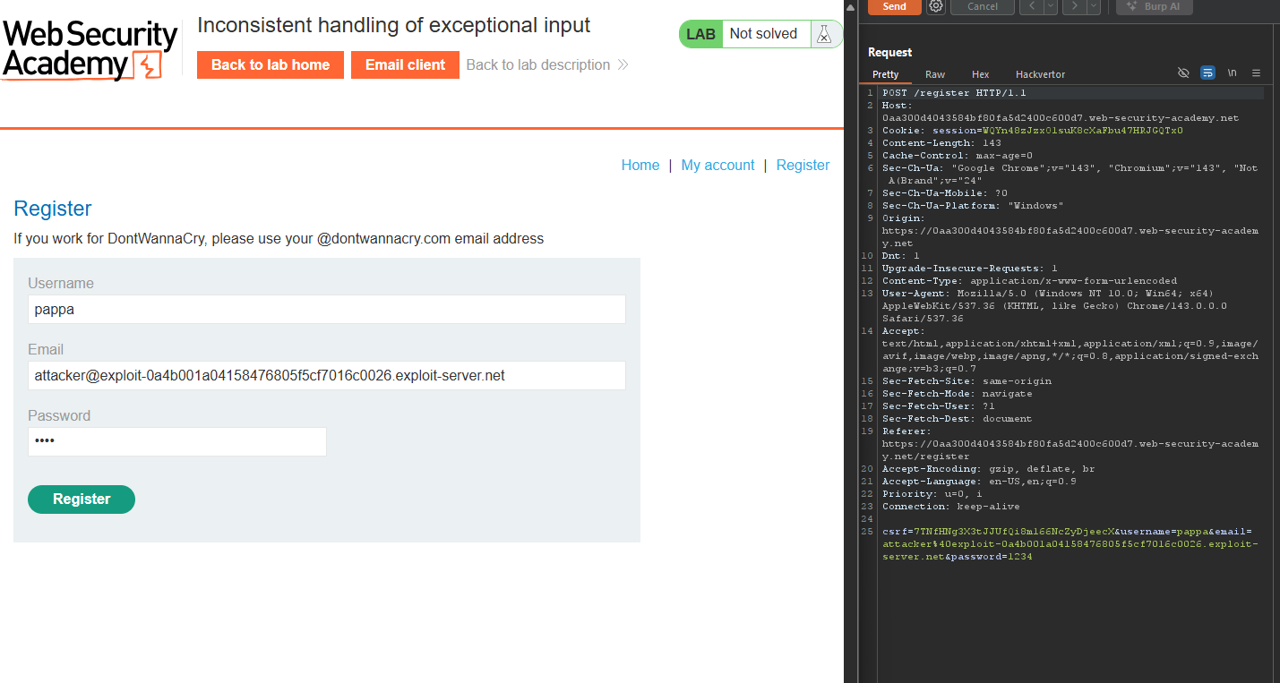Image resolution: width=1280 pixels, height=683 pixels.
Task: Click the Accept-Encoding: gzip header line
Action: [x=989, y=469]
